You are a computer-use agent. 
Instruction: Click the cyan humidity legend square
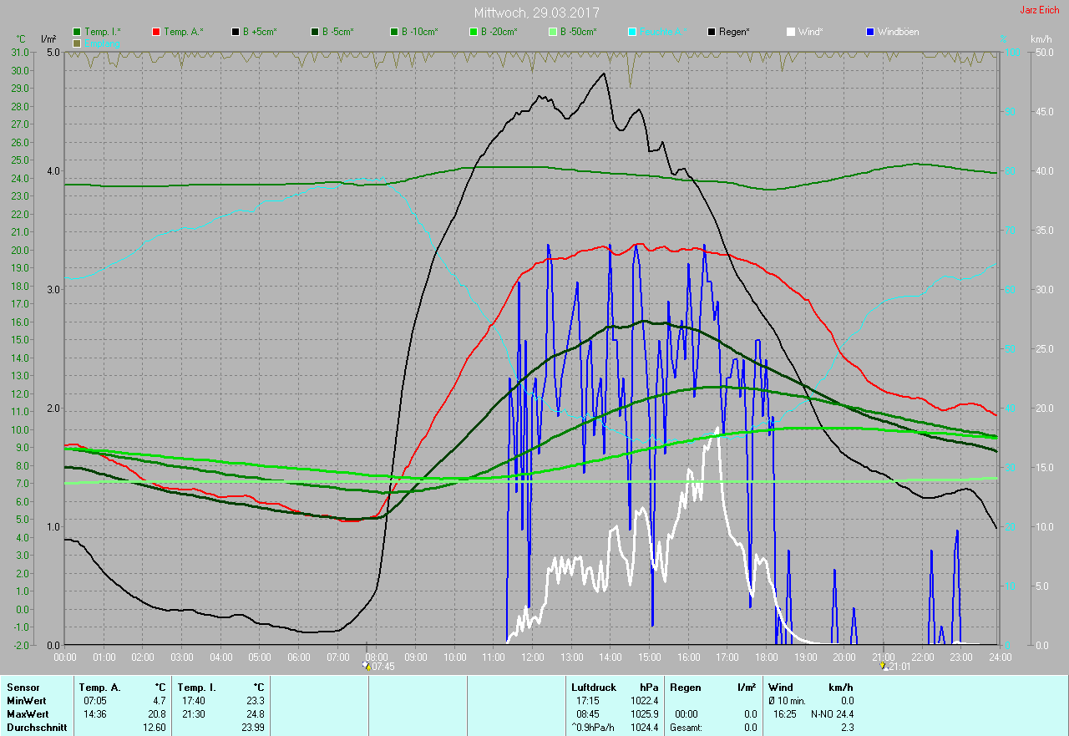632,32
